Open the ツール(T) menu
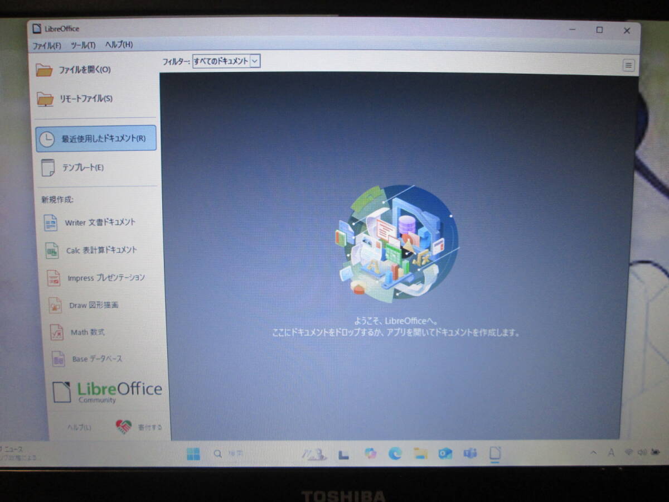The image size is (669, 502). tap(83, 45)
